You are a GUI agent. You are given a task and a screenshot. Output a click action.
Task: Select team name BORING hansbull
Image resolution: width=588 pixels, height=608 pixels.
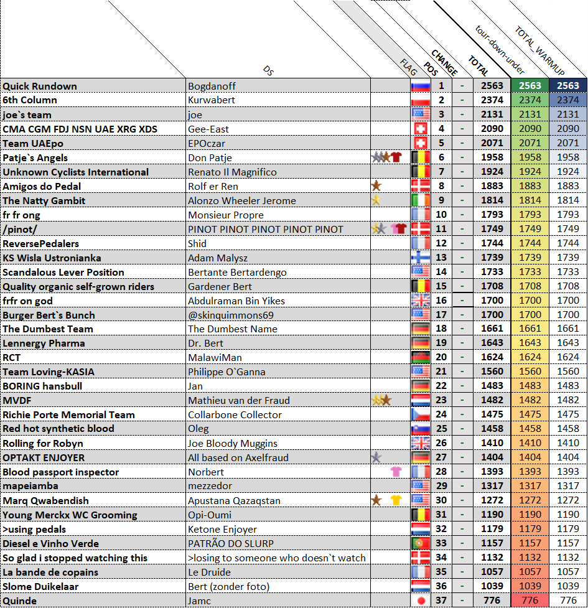coord(42,386)
